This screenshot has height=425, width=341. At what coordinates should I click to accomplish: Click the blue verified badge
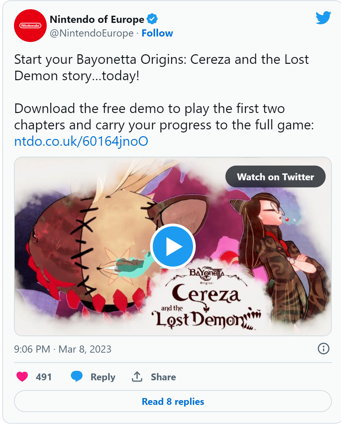152,19
